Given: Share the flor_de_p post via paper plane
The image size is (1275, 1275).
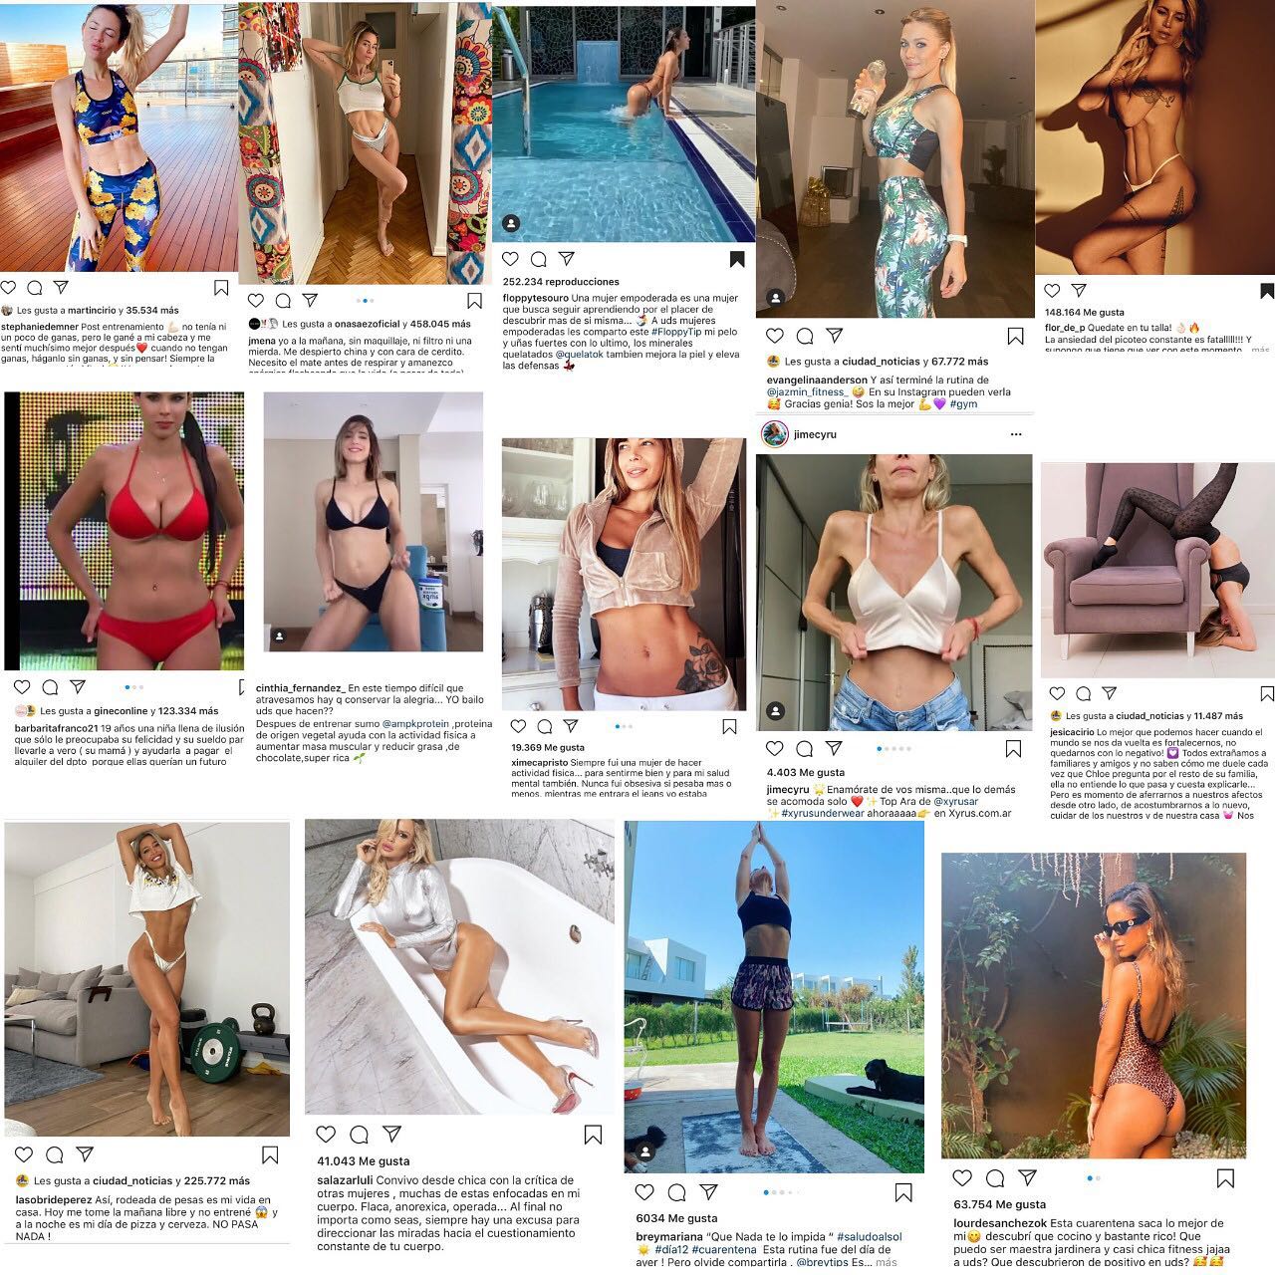Looking at the screenshot, I should (x=1078, y=291).
